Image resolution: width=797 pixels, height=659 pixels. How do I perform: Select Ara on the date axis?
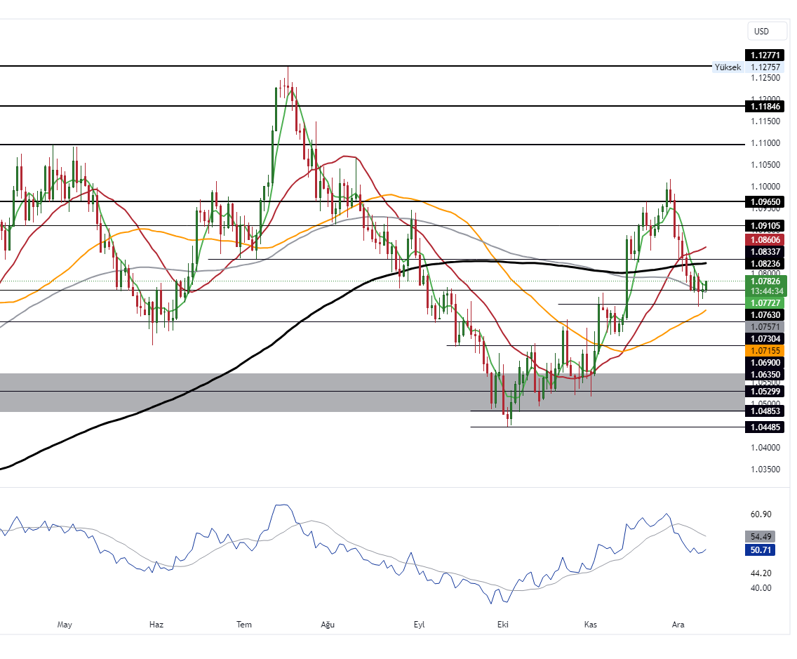[x=678, y=625]
